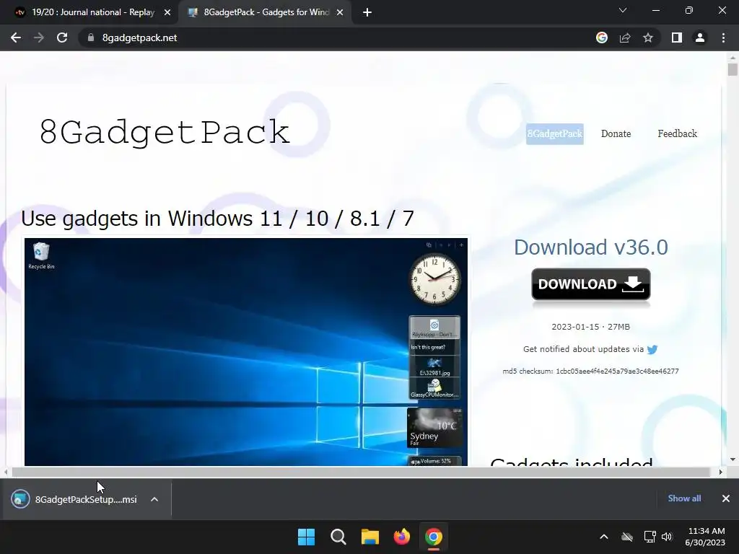Expand the tab search dropdown arrow
Image resolution: width=739 pixels, height=554 pixels.
tap(623, 10)
